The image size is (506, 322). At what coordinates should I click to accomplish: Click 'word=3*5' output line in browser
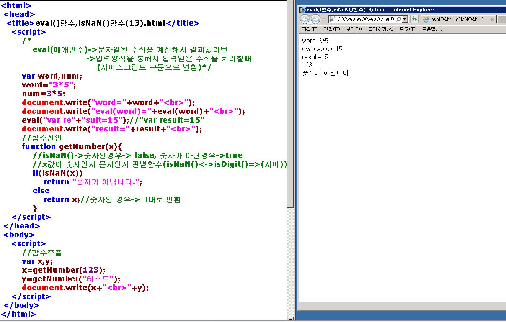315,41
